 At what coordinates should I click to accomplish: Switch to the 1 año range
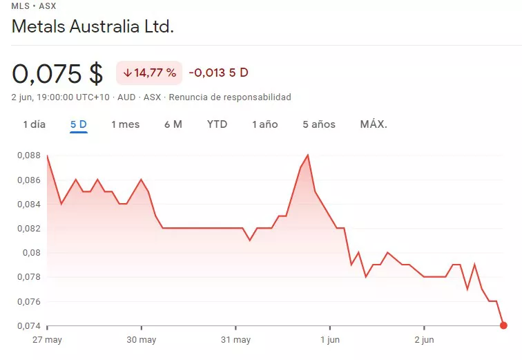pos(264,124)
